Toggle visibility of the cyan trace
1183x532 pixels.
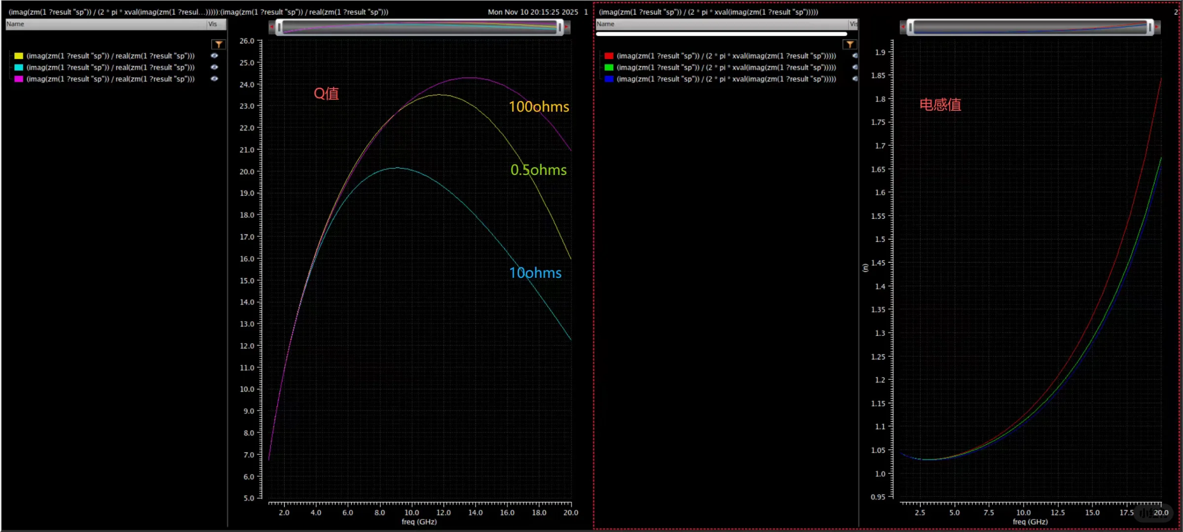coord(214,67)
